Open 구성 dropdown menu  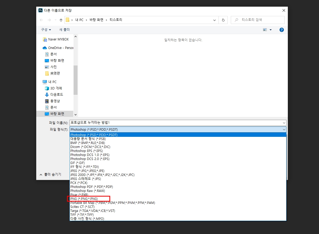(46, 30)
